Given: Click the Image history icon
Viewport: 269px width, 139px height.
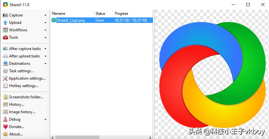Looking at the screenshot, I should click(5, 112).
